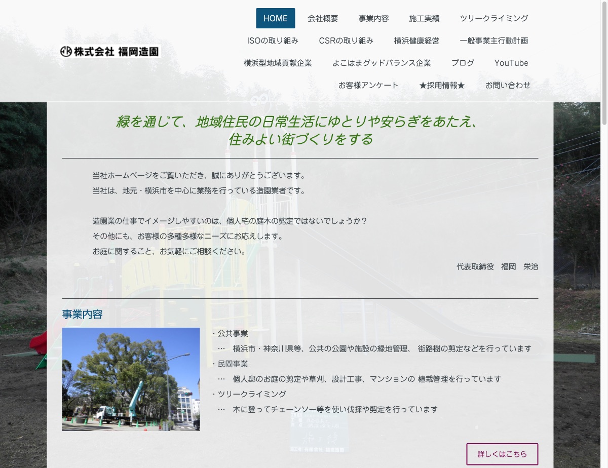608x468 pixels.
Task: Visit CSRの取り組み page
Action: (x=346, y=41)
